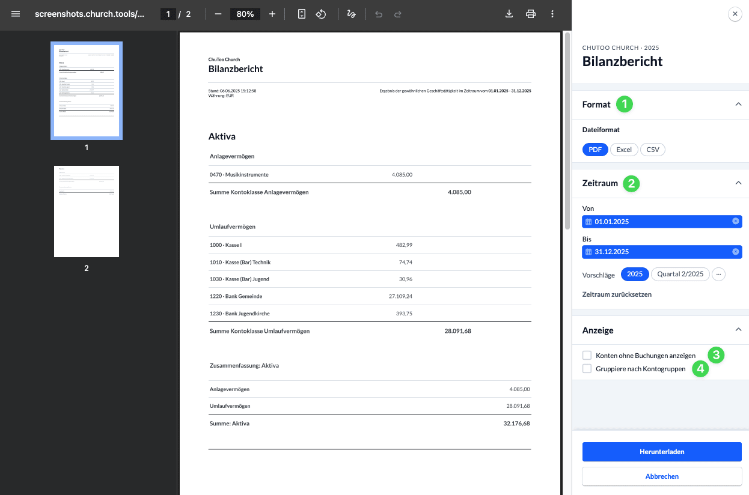The width and height of the screenshot is (749, 495).
Task: Print the document via printer icon
Action: [x=531, y=14]
